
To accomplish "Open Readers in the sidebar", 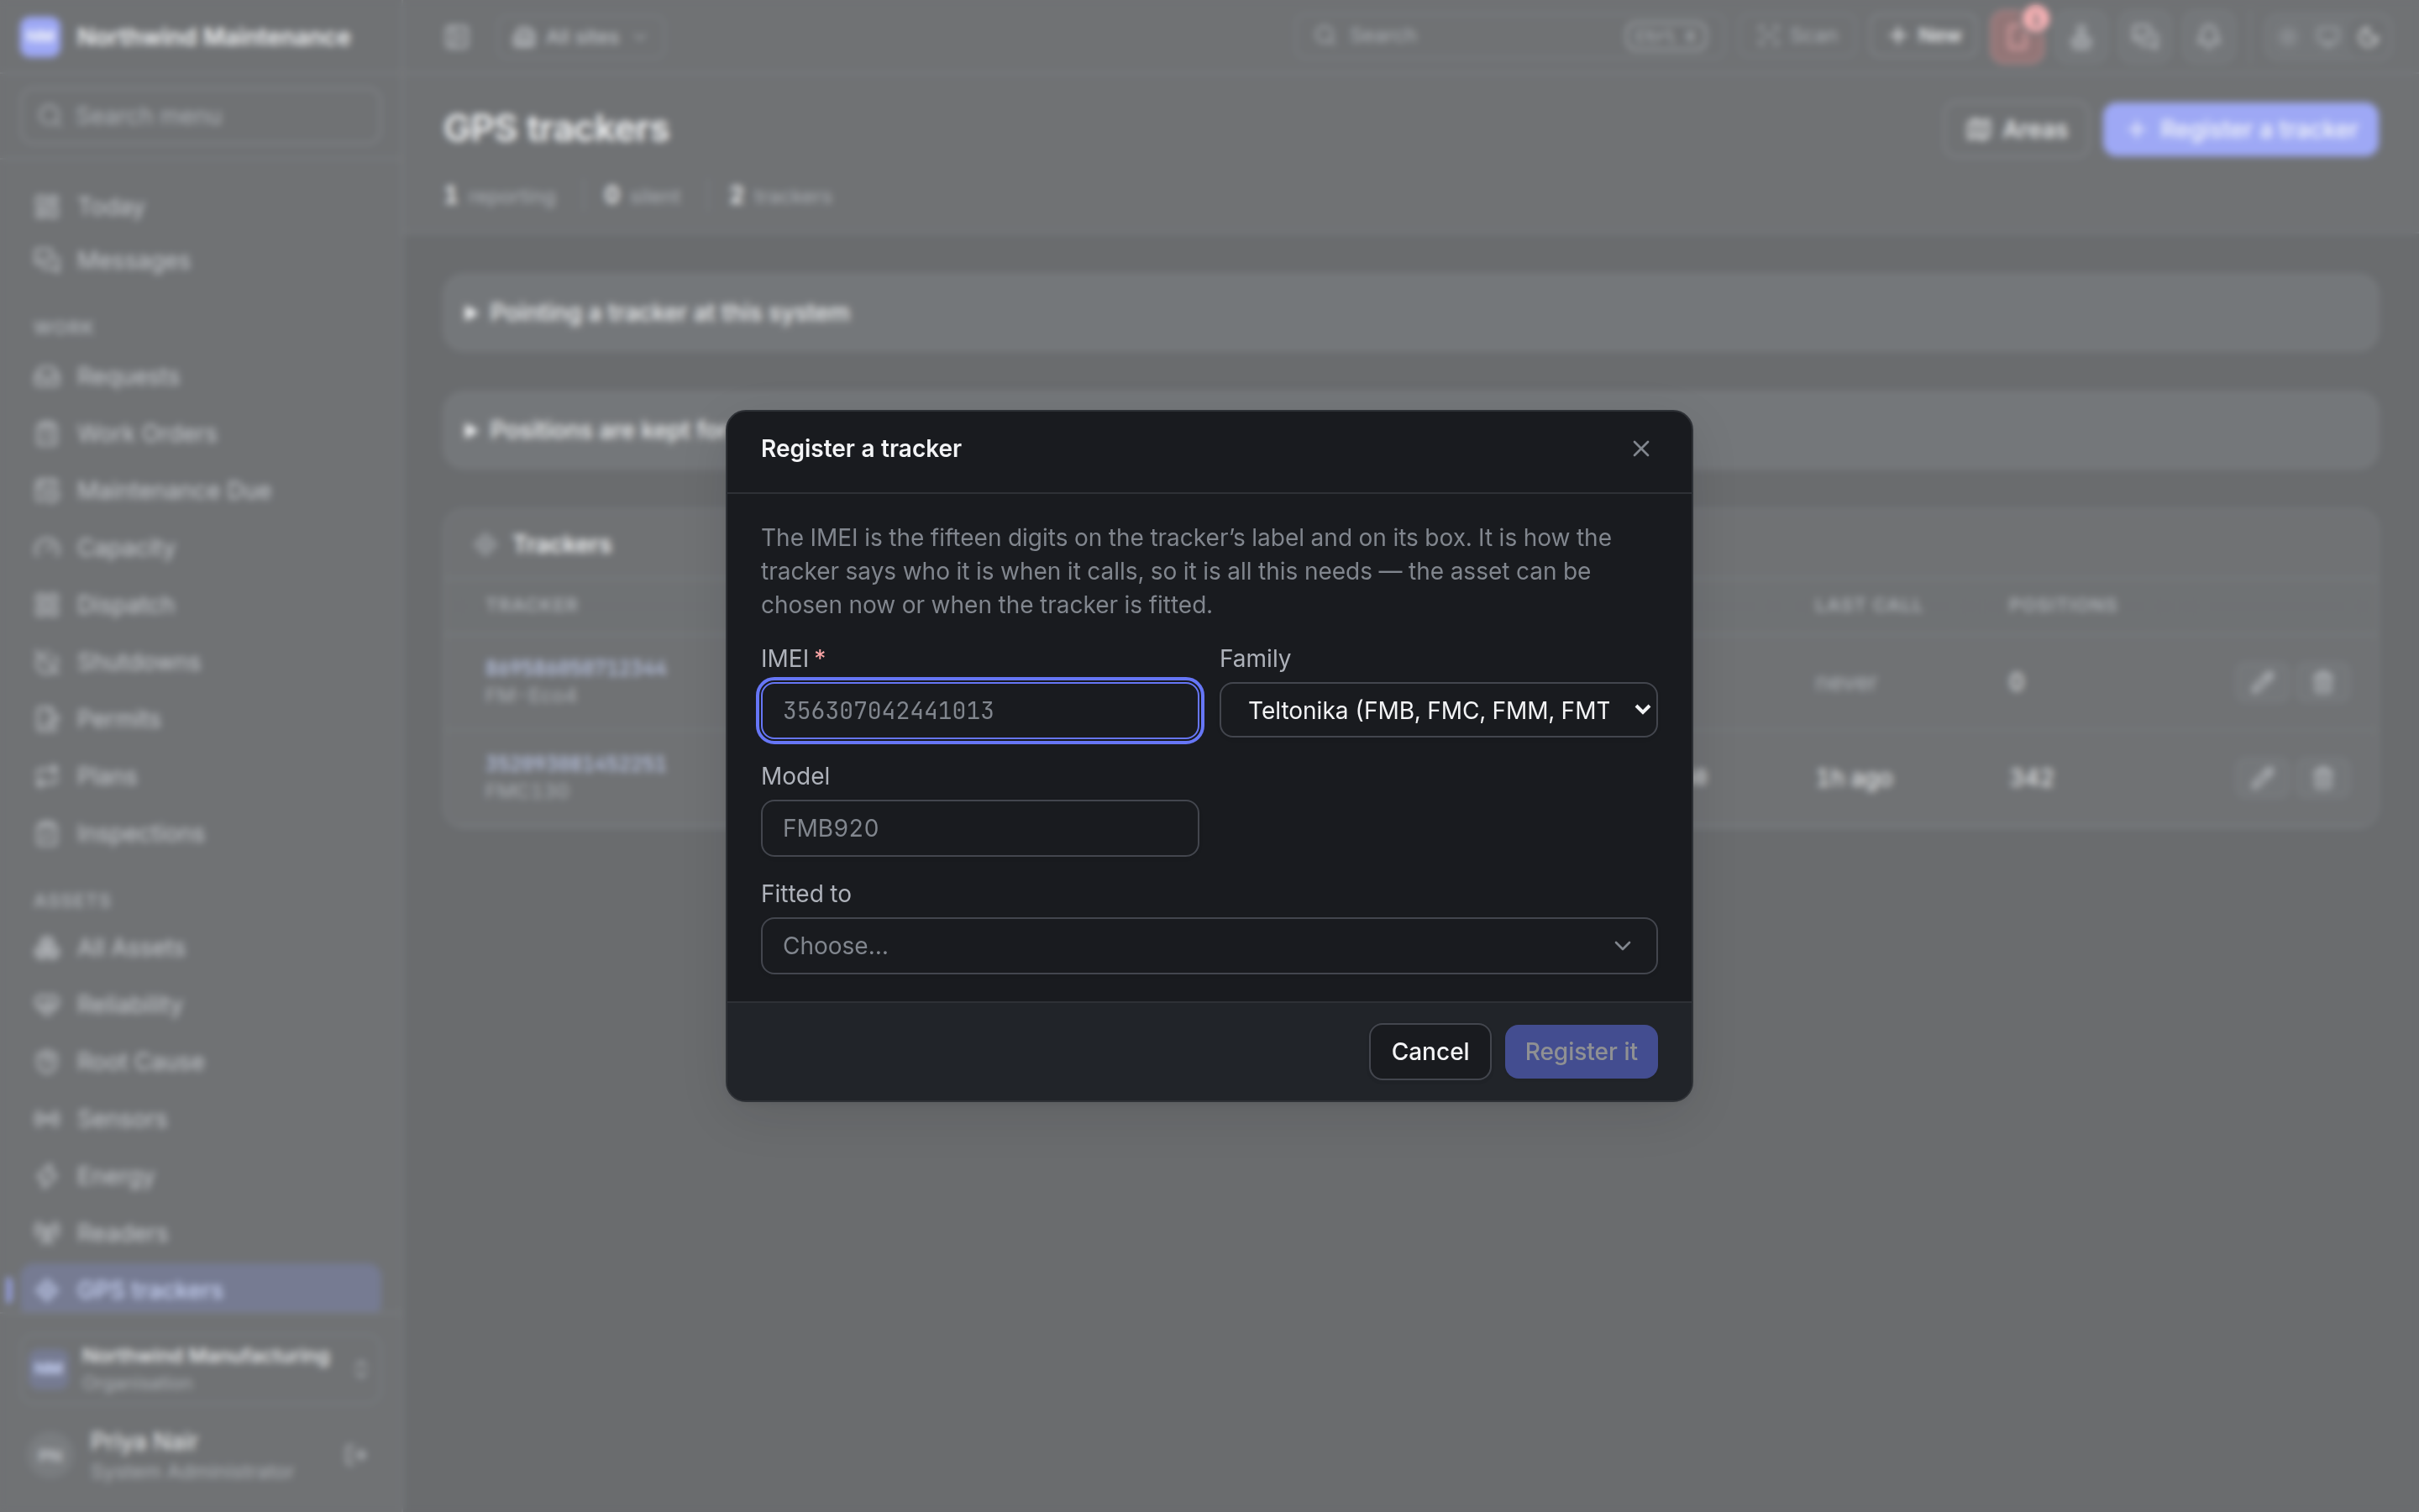I will click(200, 1234).
